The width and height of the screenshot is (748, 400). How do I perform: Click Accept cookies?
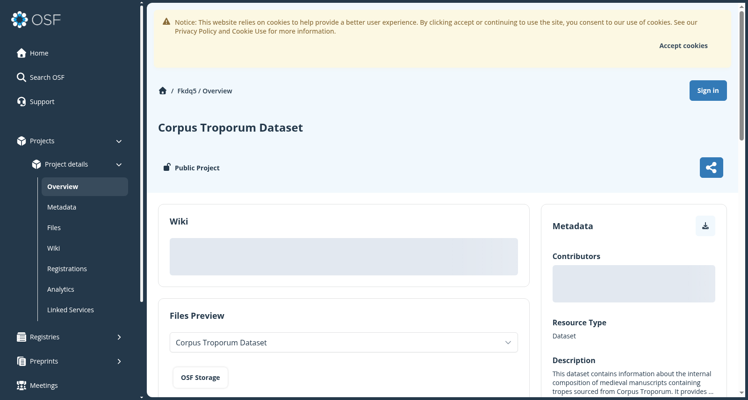click(683, 46)
